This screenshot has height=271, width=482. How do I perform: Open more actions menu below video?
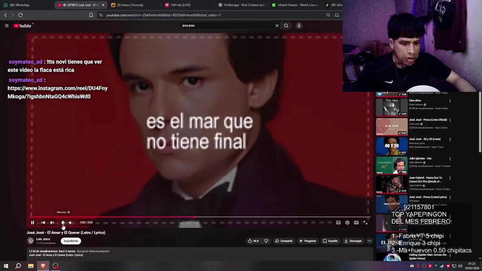369,241
